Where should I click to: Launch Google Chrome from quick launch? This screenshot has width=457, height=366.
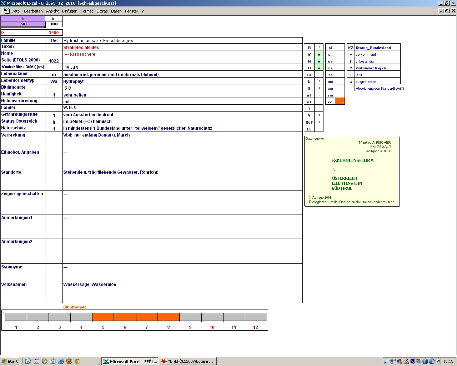point(77,361)
